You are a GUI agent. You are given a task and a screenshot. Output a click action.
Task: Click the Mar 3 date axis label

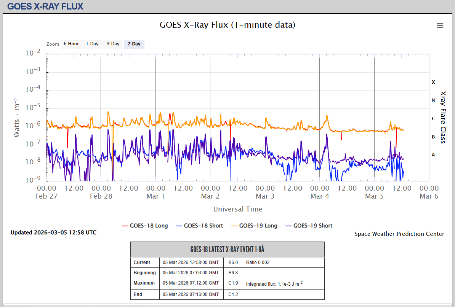[265, 196]
